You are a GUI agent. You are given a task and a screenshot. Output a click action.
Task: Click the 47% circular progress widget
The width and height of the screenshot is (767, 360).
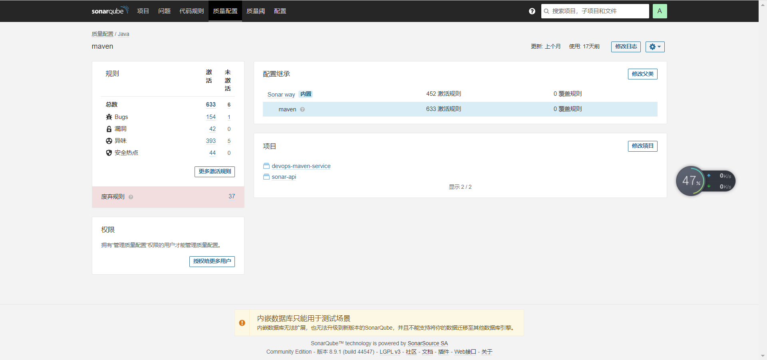(690, 181)
